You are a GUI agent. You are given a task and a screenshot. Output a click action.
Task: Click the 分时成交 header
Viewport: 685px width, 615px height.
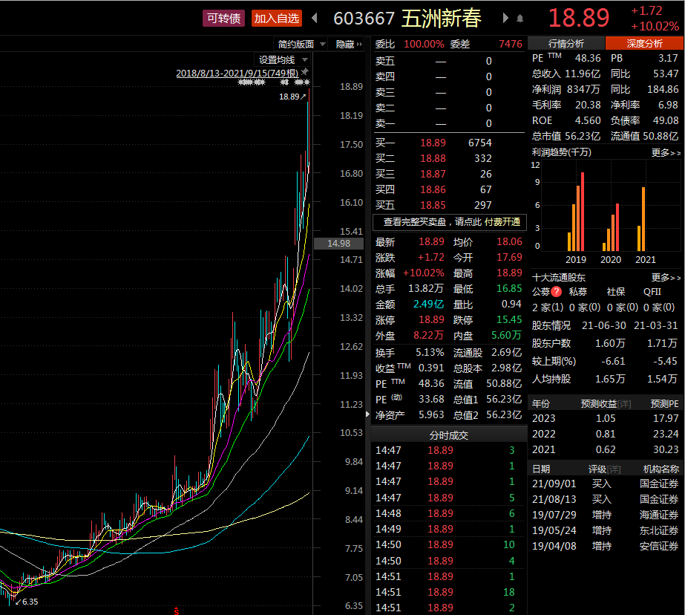point(449,435)
